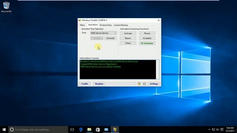Open the Readme button
The height and width of the screenshot is (133, 237).
point(99,84)
